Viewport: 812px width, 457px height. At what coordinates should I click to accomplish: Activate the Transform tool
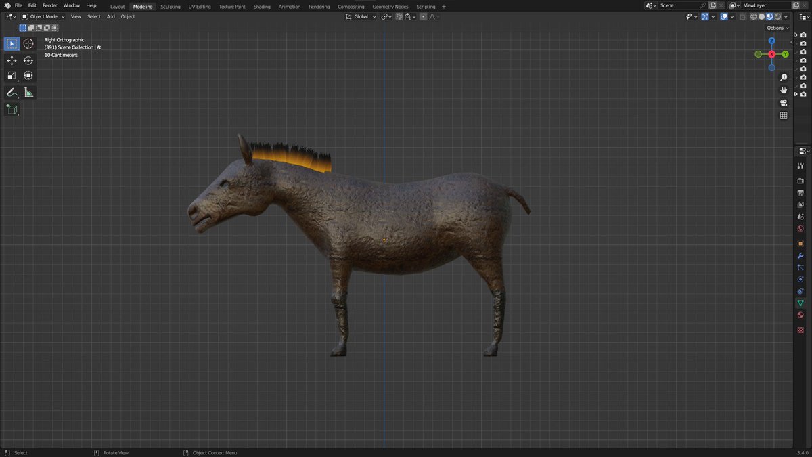pos(28,76)
